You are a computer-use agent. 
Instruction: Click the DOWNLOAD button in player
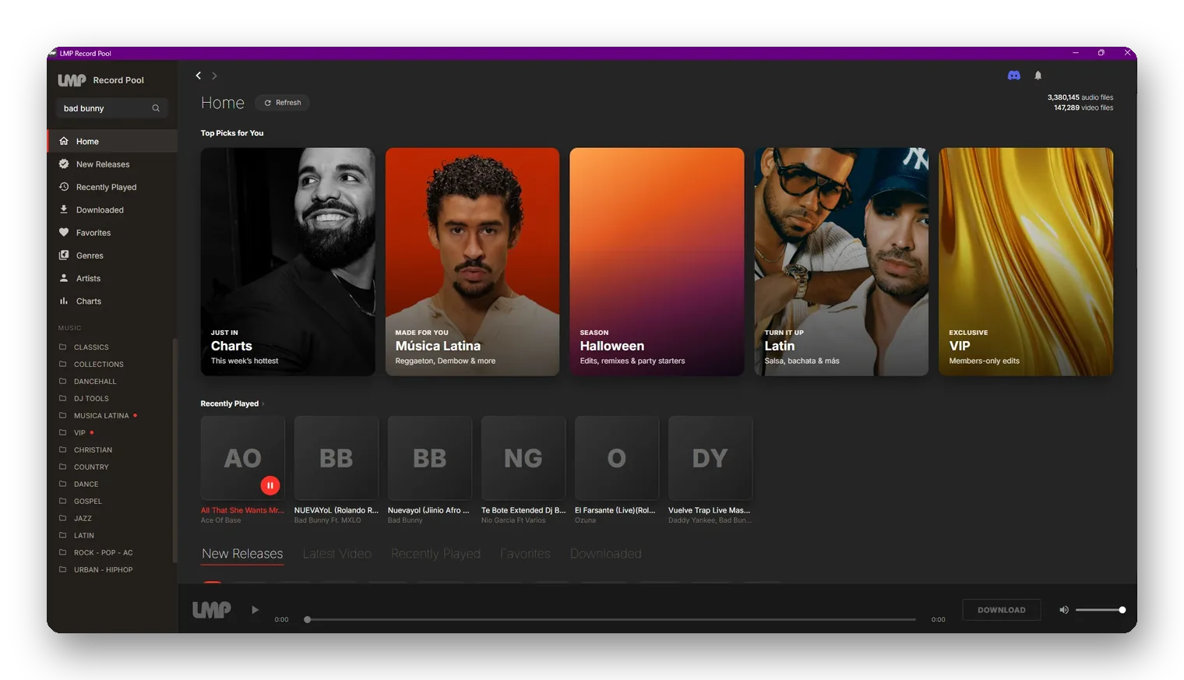pyautogui.click(x=1001, y=610)
